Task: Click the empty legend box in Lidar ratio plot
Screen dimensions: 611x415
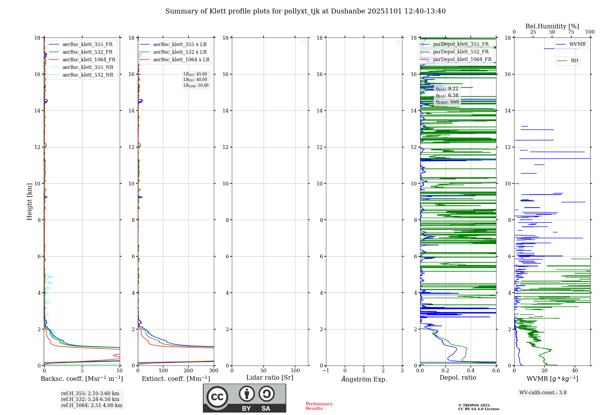Action: tap(304, 42)
